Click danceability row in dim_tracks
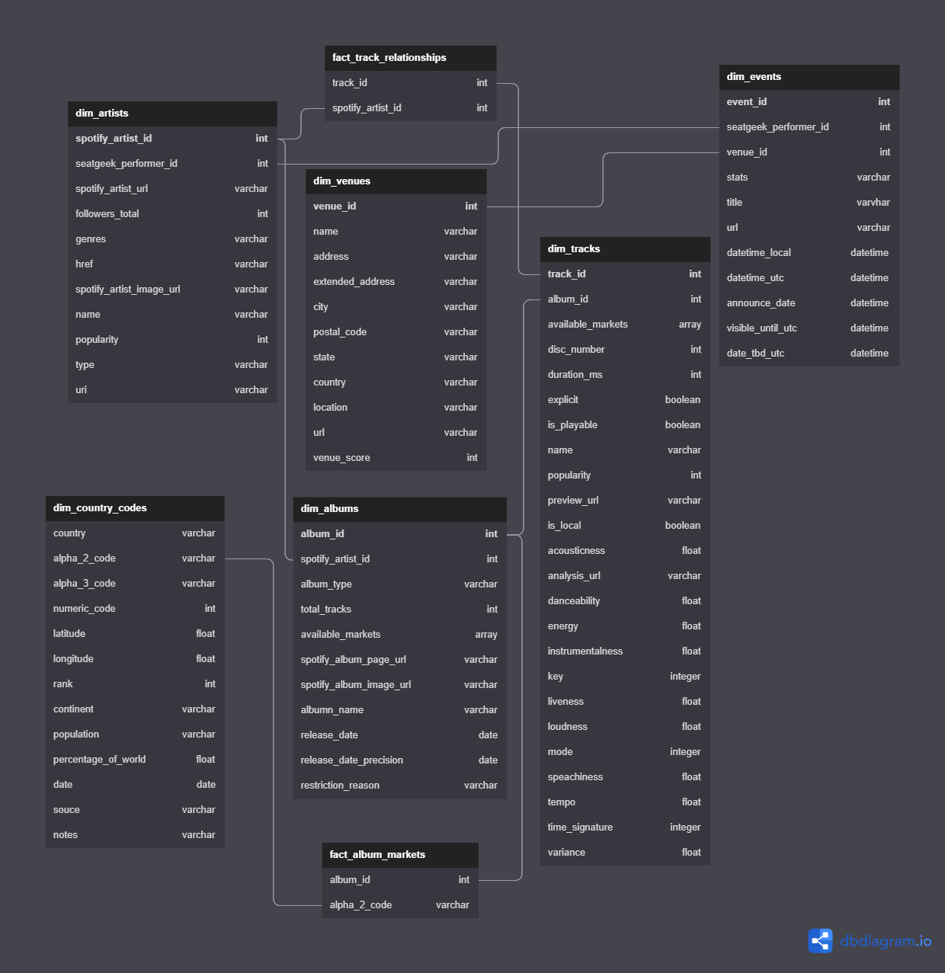The image size is (945, 973). (x=625, y=601)
